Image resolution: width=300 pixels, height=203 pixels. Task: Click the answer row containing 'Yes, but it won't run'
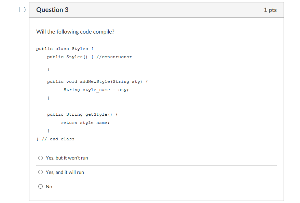point(137,158)
